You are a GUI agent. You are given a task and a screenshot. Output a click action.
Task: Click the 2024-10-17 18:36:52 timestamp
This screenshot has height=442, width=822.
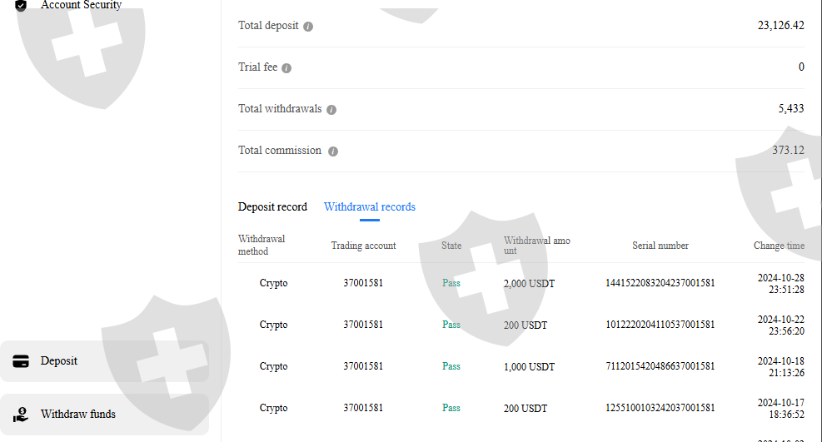780,408
